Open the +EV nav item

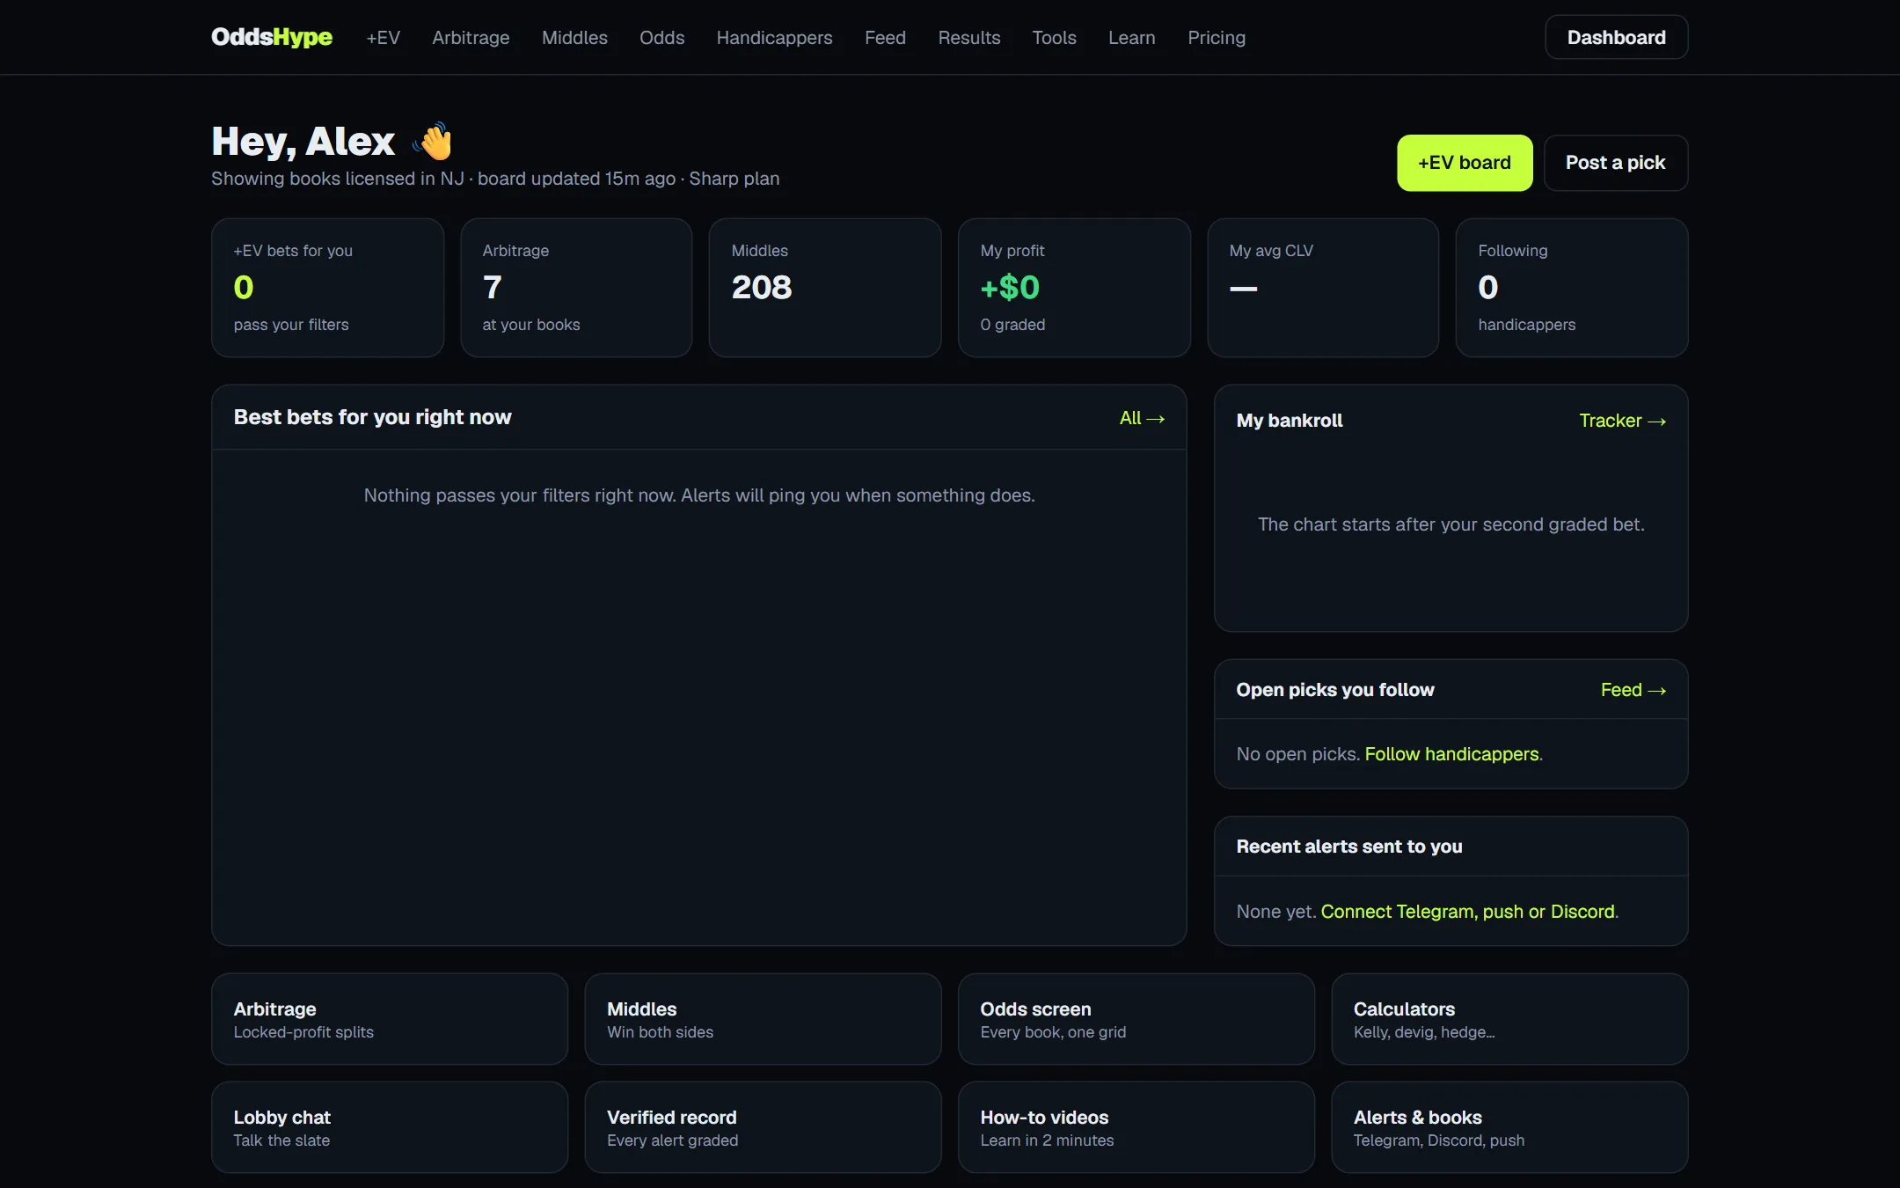point(383,38)
